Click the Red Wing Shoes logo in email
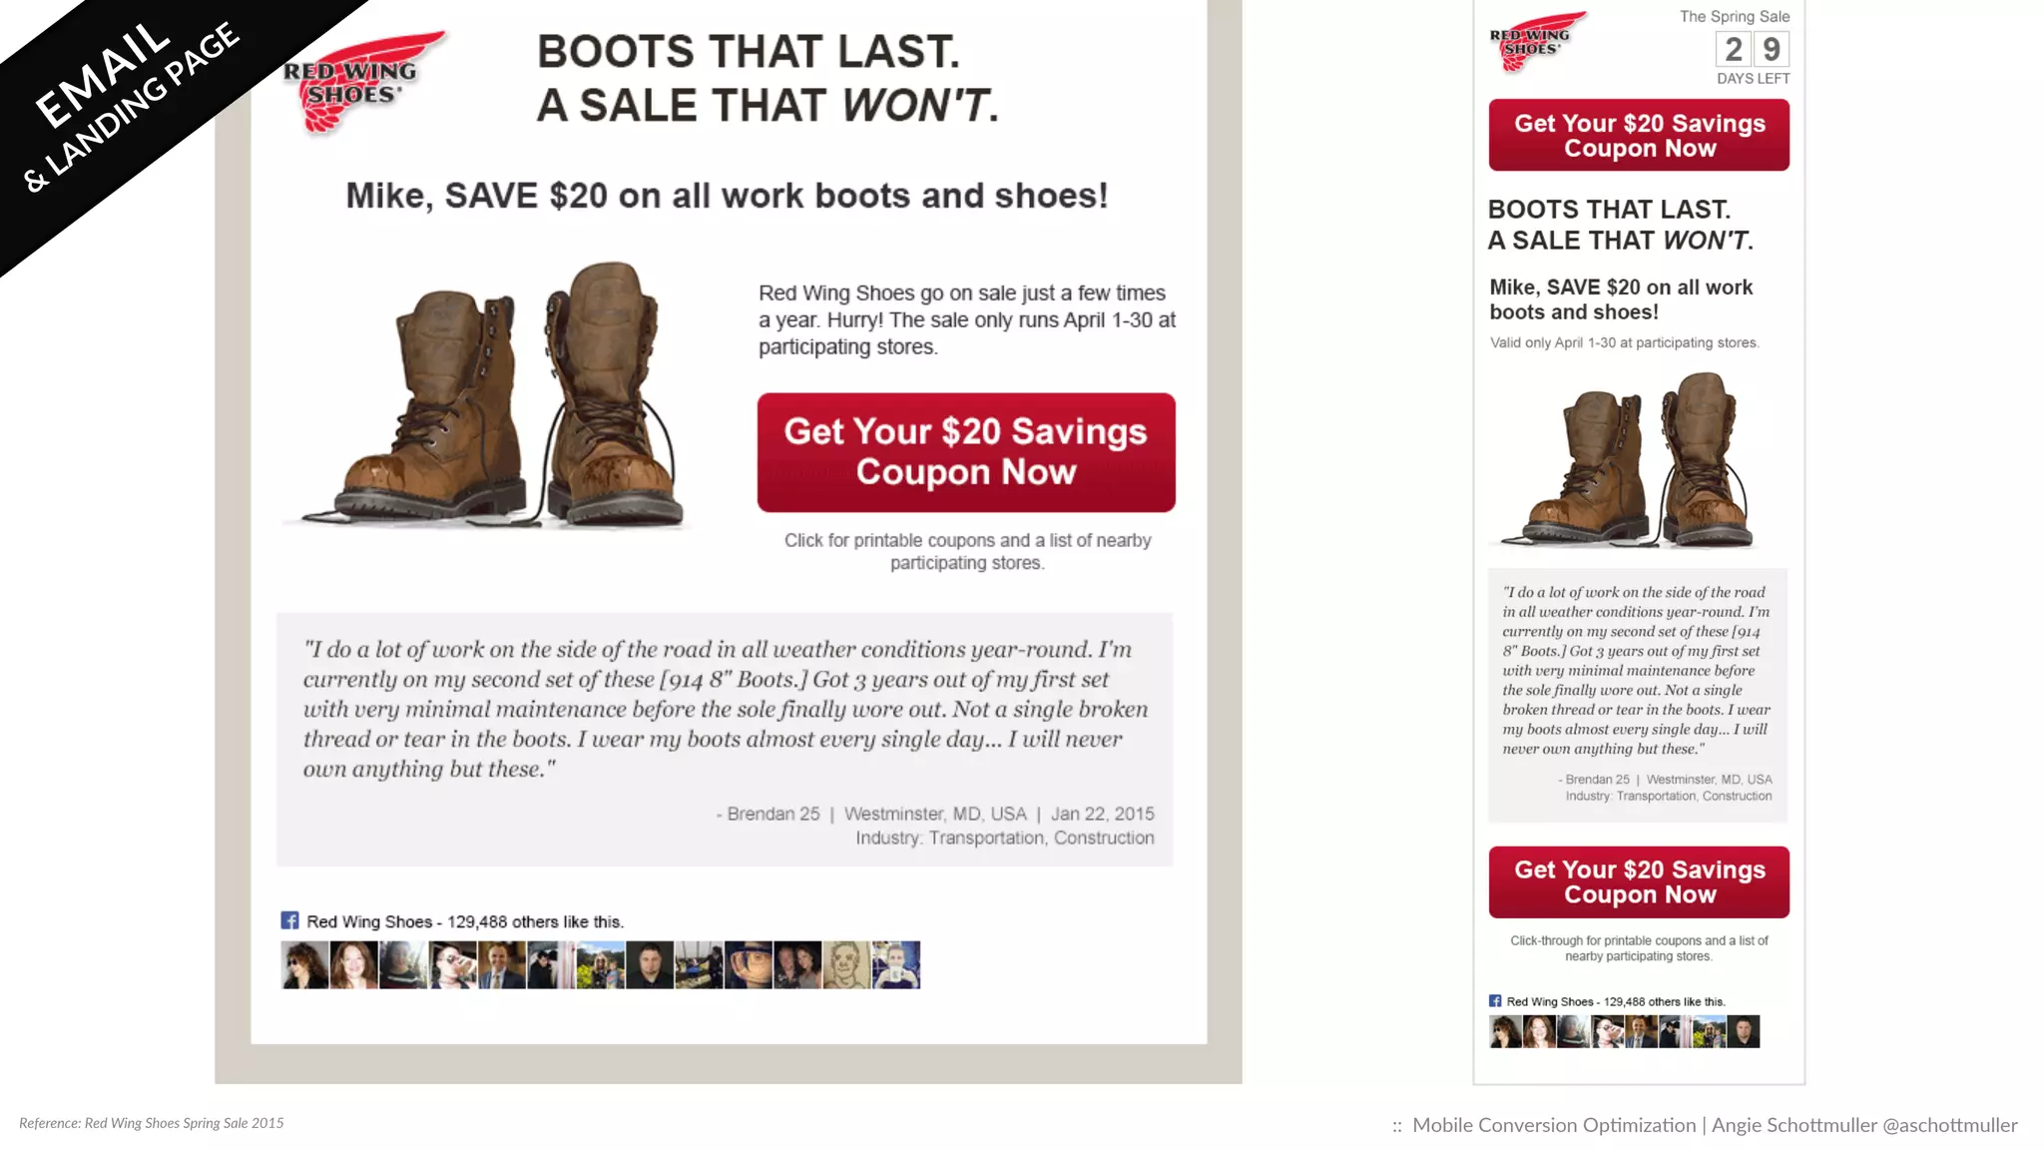2044x1150 pixels. tap(363, 83)
